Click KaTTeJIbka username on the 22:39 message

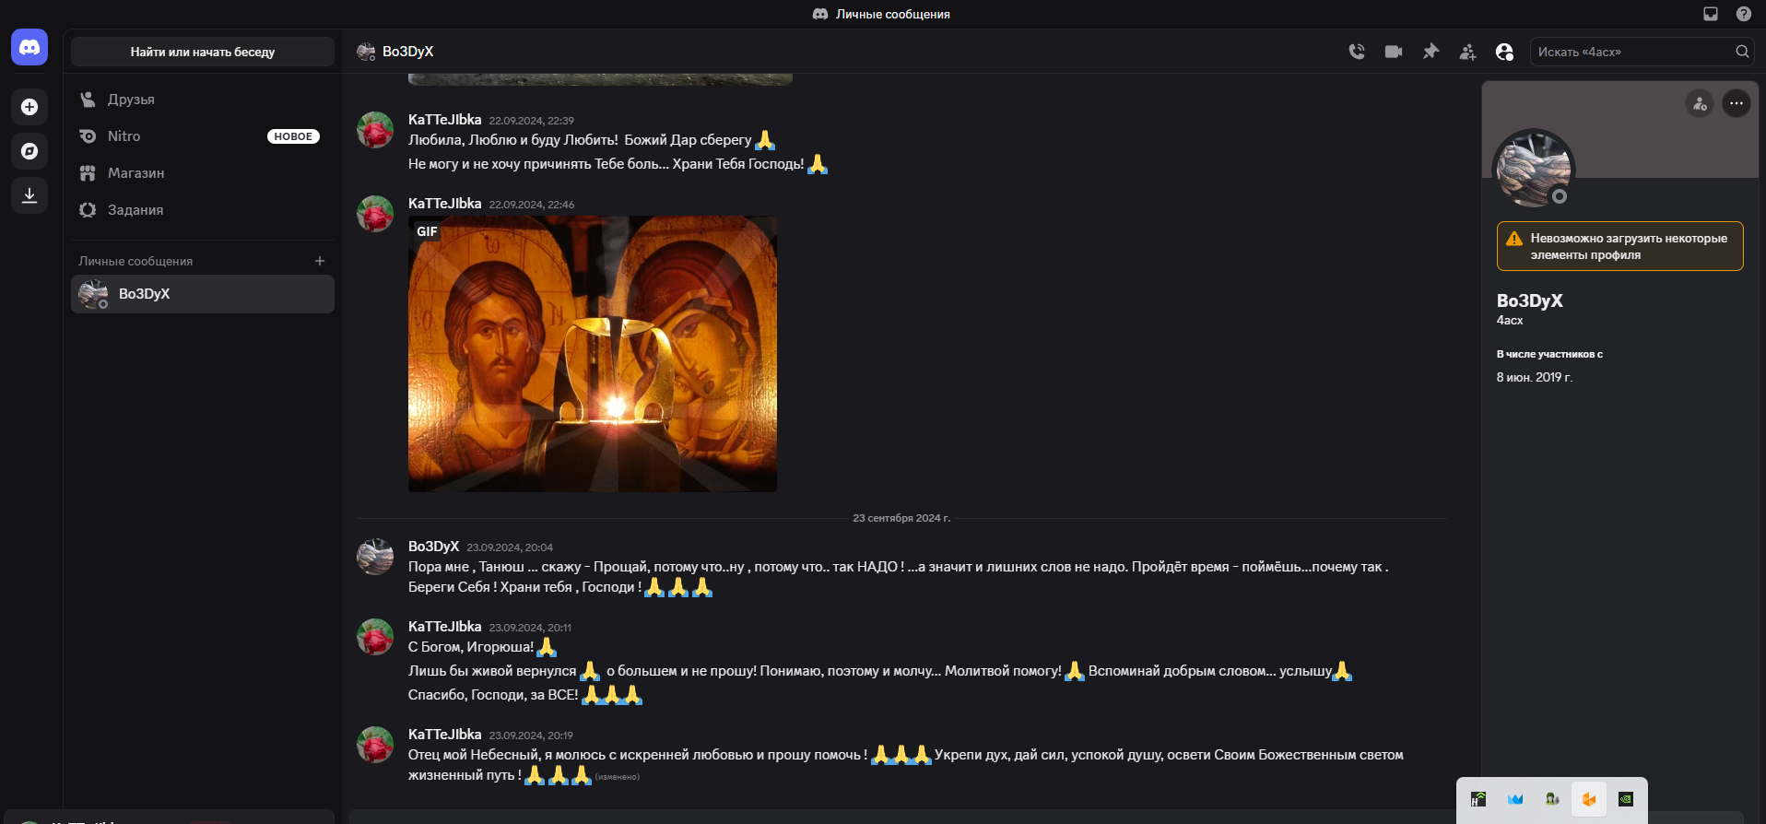tap(444, 120)
